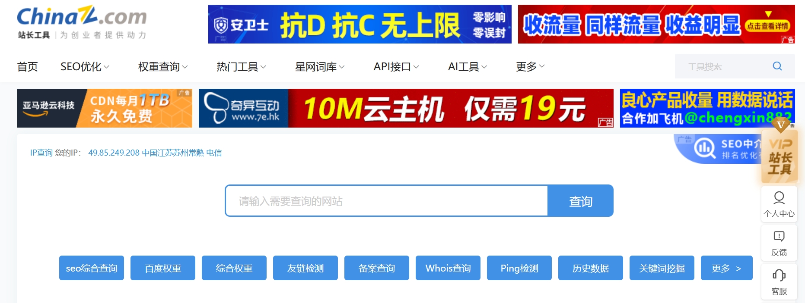Open the Ping检测 tool

[519, 268]
